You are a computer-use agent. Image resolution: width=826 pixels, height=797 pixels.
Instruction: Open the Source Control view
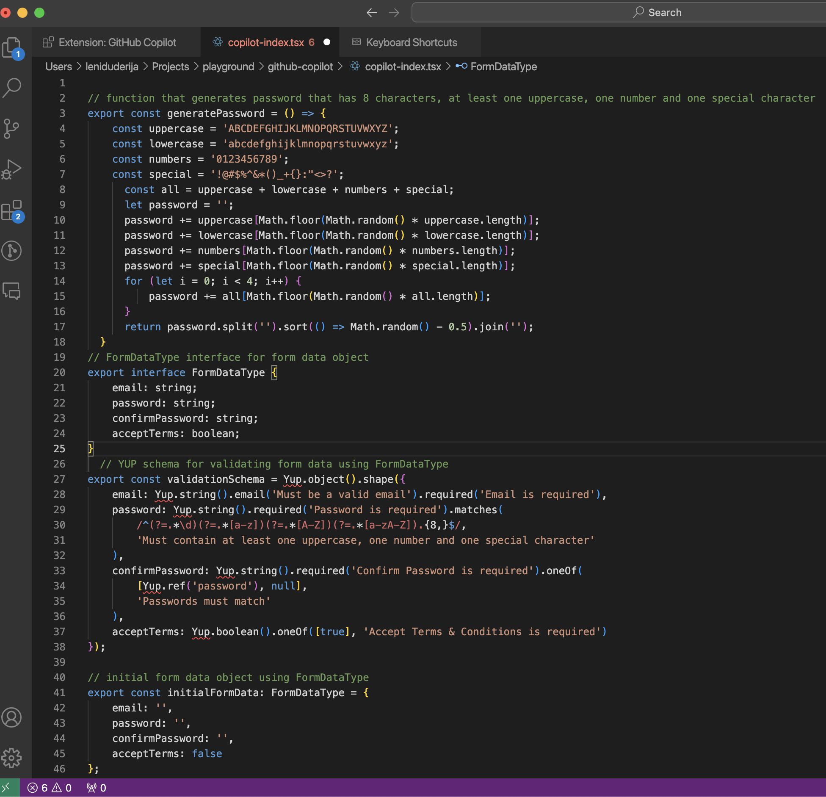[x=12, y=129]
